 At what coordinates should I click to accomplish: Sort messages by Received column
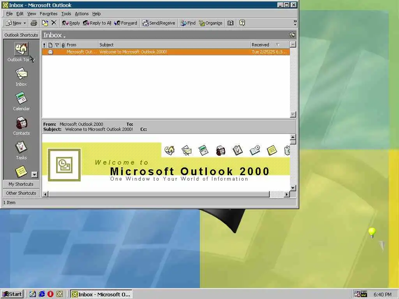(270, 45)
